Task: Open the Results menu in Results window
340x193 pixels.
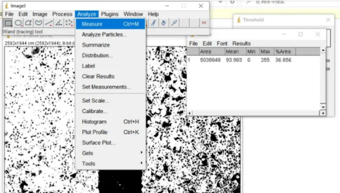Action: point(241,43)
